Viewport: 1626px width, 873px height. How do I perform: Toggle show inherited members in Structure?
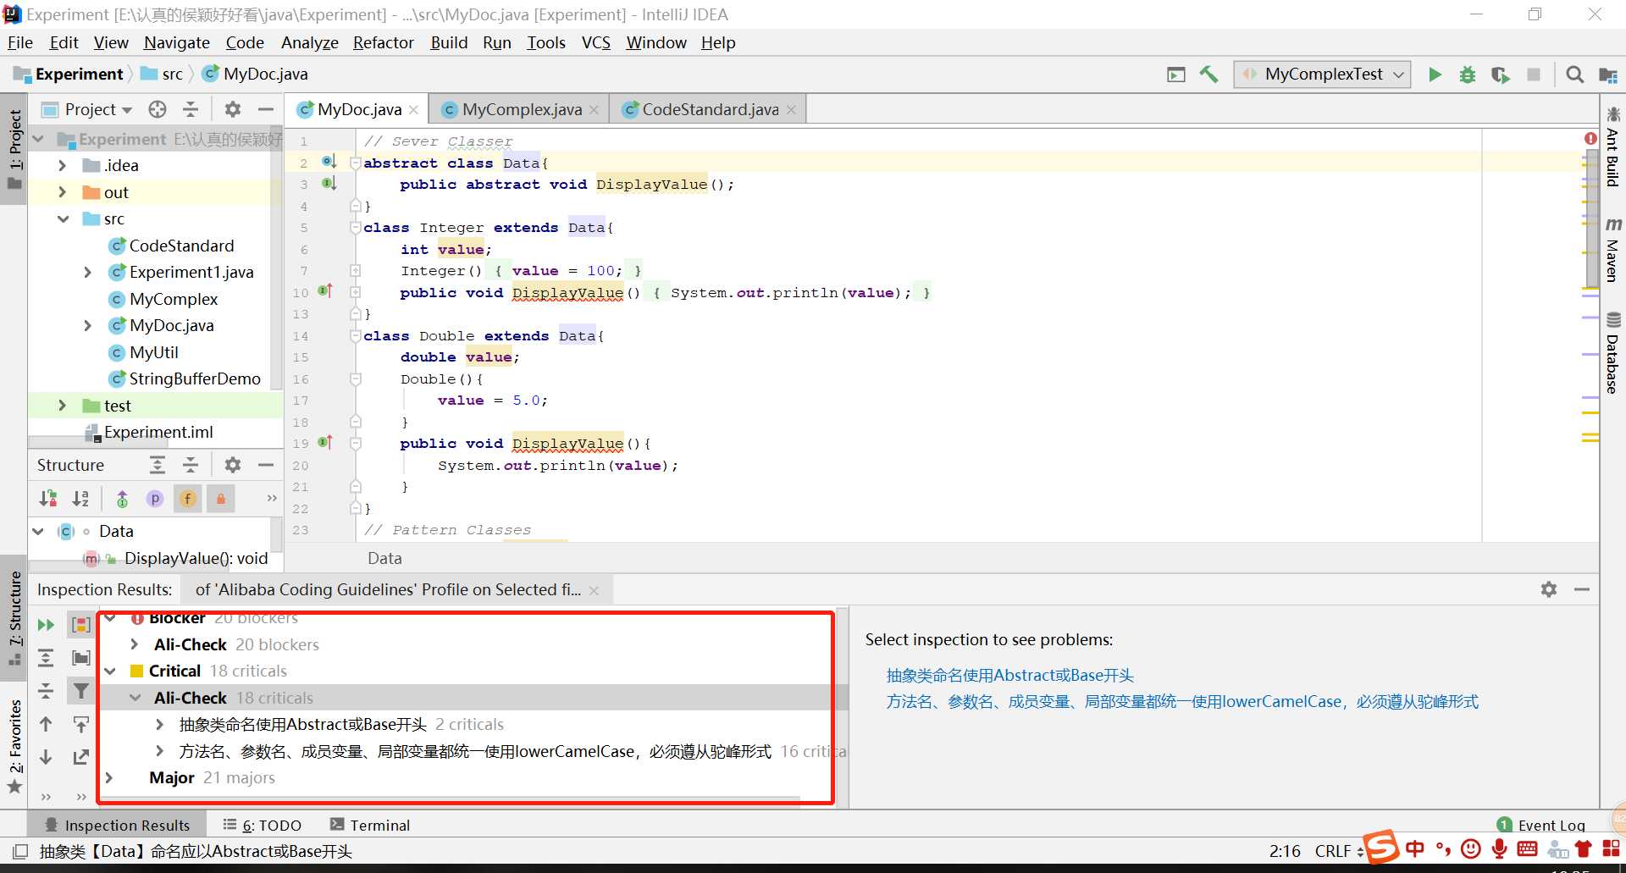[x=122, y=499]
